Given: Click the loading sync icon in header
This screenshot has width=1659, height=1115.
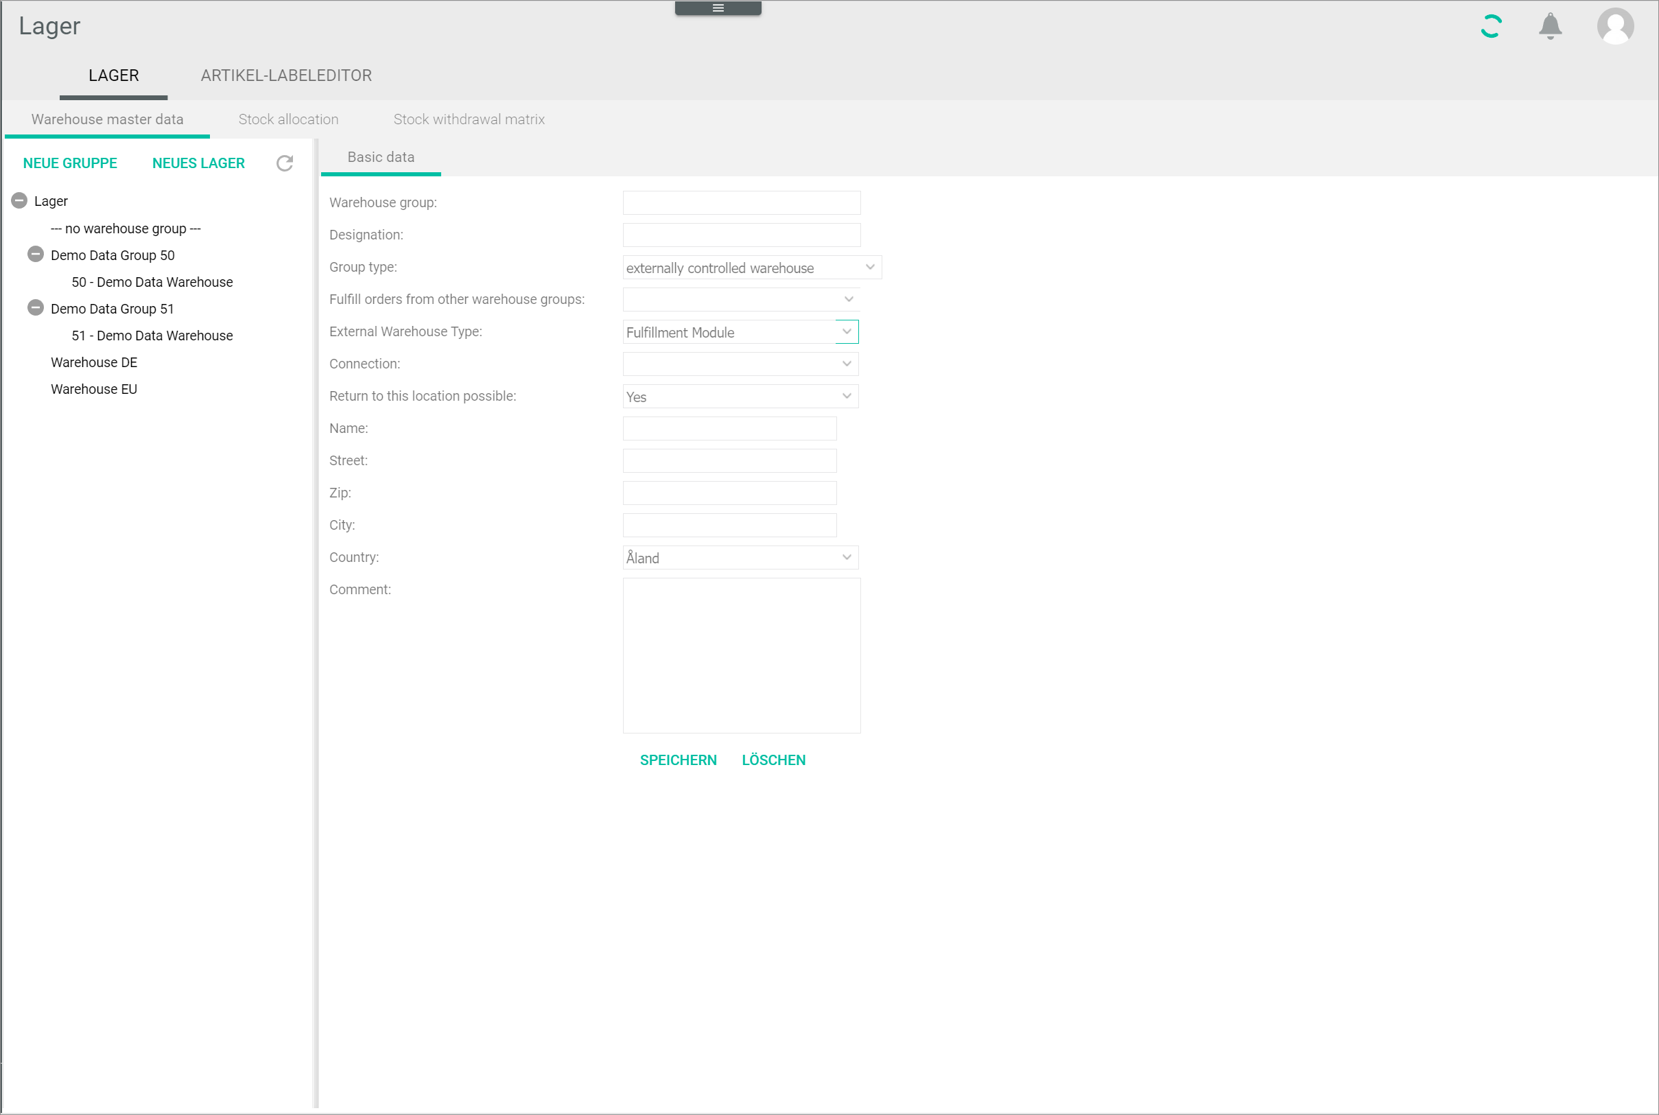Looking at the screenshot, I should pos(1490,26).
